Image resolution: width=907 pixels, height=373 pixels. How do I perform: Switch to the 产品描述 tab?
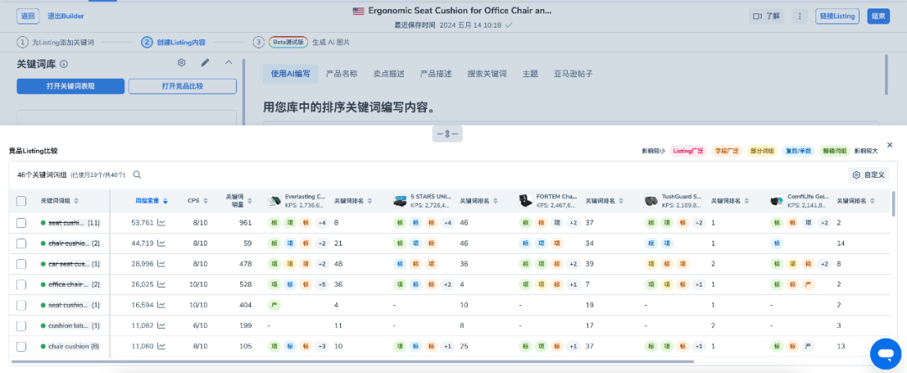coord(436,74)
